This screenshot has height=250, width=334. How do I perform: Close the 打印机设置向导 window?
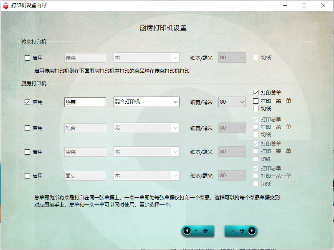[x=323, y=5]
